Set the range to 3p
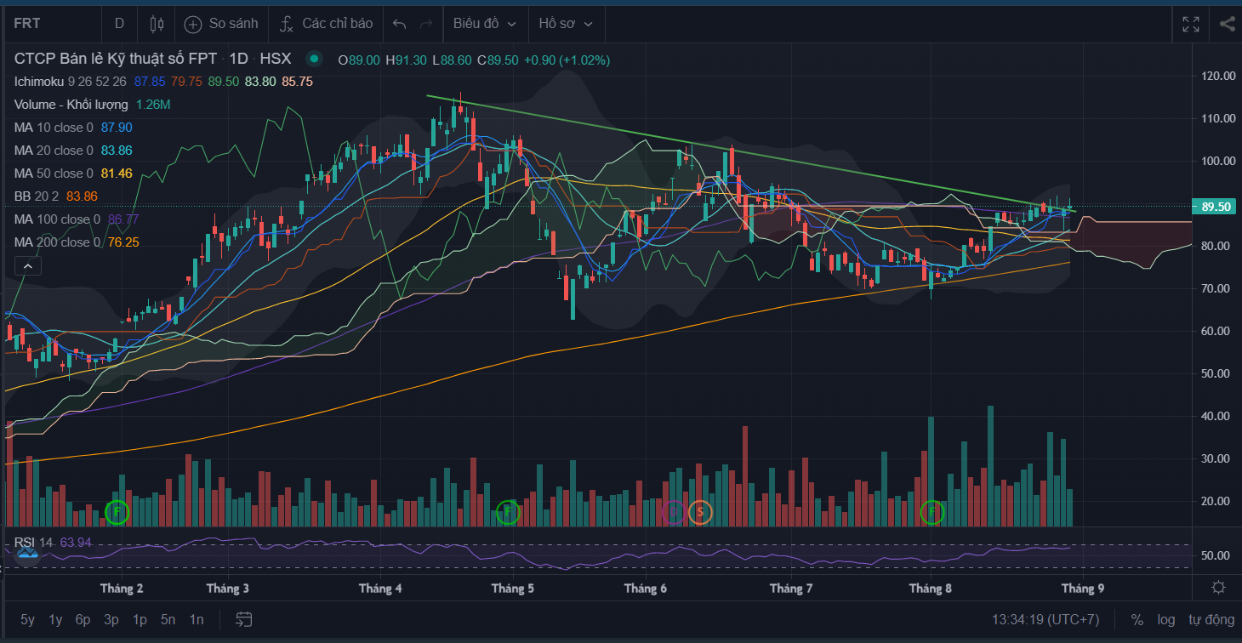This screenshot has height=643, width=1242. (x=111, y=620)
